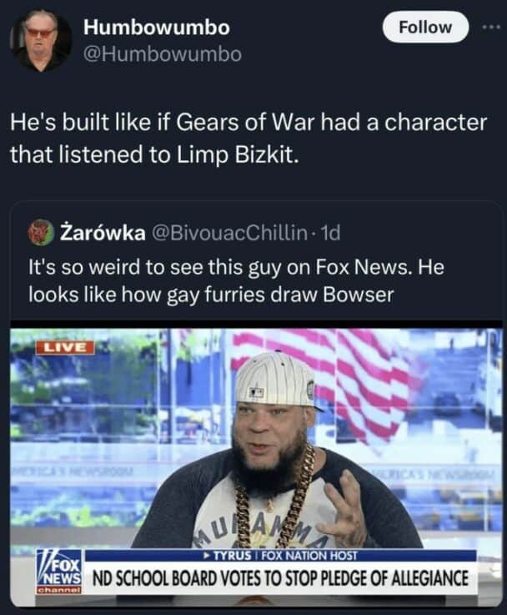Click the 1d timestamp on quoted tweet
Image resolution: width=507 pixels, height=615 pixels.
[330, 233]
